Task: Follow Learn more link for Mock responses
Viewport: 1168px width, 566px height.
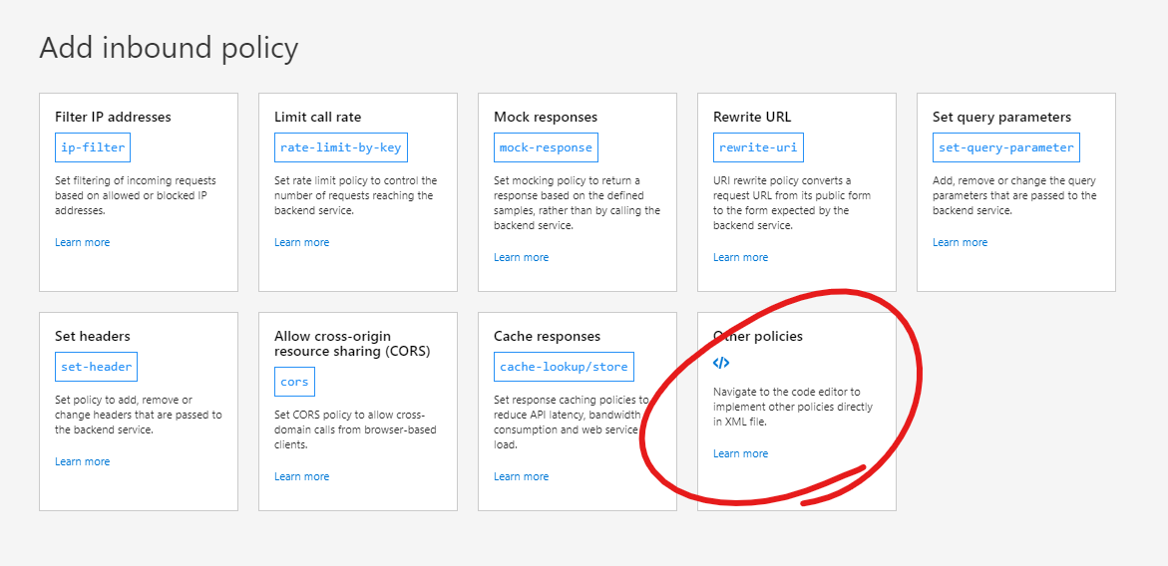Action: pyautogui.click(x=521, y=257)
